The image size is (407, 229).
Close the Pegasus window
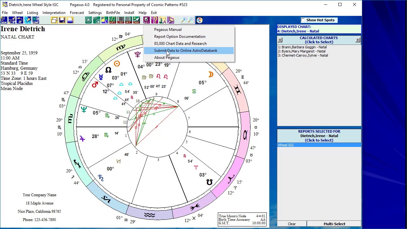[x=354, y=5]
